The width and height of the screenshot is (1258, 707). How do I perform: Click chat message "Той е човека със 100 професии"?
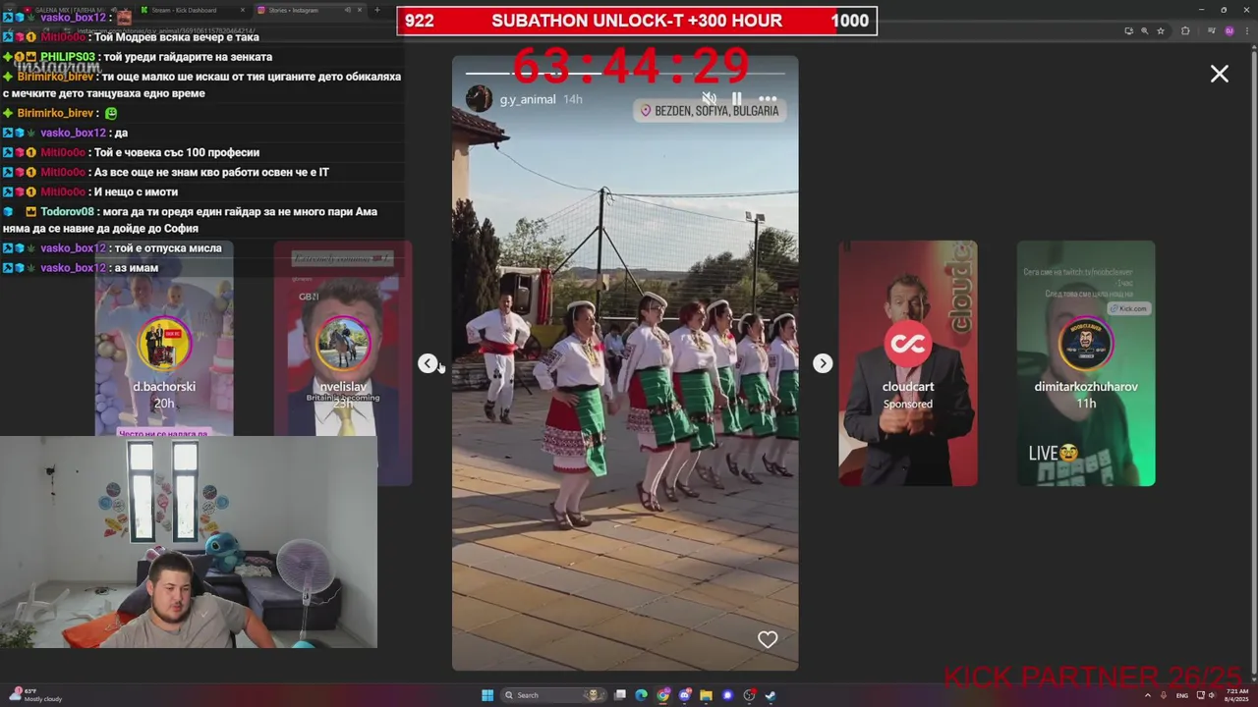[x=177, y=152]
